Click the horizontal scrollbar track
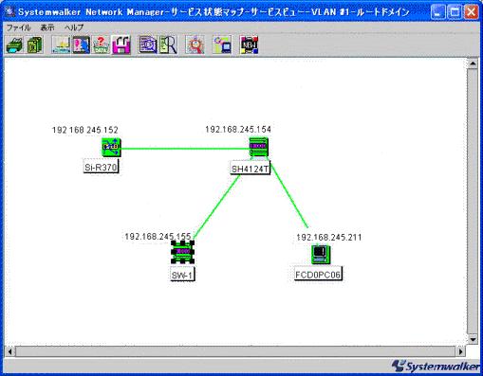This screenshot has width=483, height=376. pos(235,351)
